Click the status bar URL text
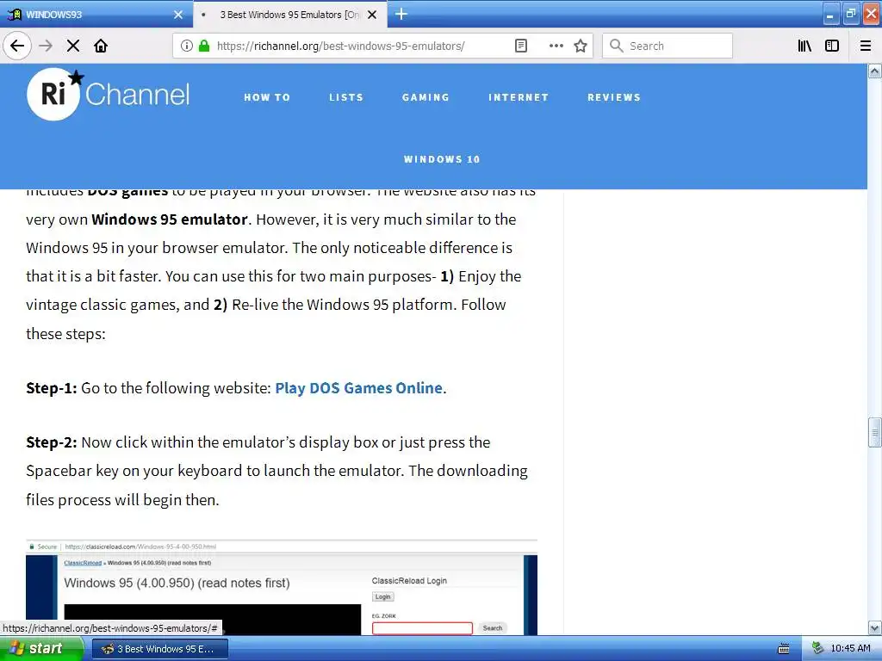Viewport: 882px width, 661px height. [x=110, y=628]
